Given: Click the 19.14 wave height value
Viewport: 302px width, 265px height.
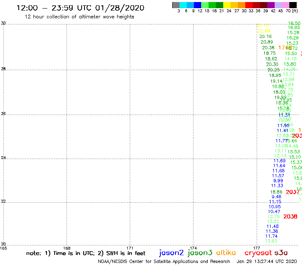Looking at the screenshot, I should (276, 81).
